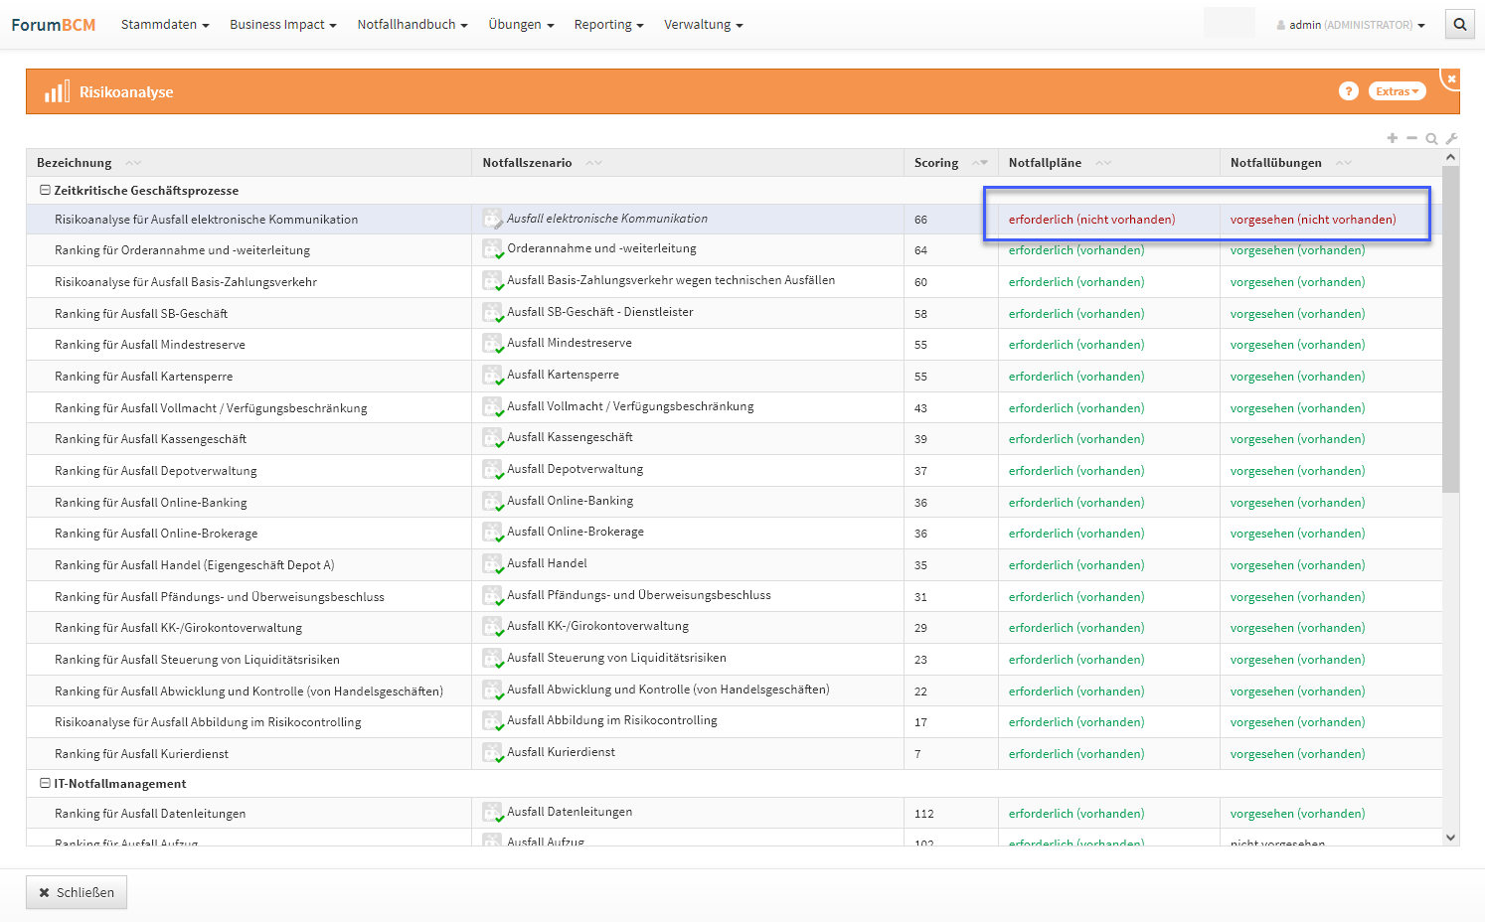Image resolution: width=1485 pixels, height=922 pixels.
Task: Collapse Zeitkritische Geschäftsprozesse group
Action: pyautogui.click(x=45, y=190)
